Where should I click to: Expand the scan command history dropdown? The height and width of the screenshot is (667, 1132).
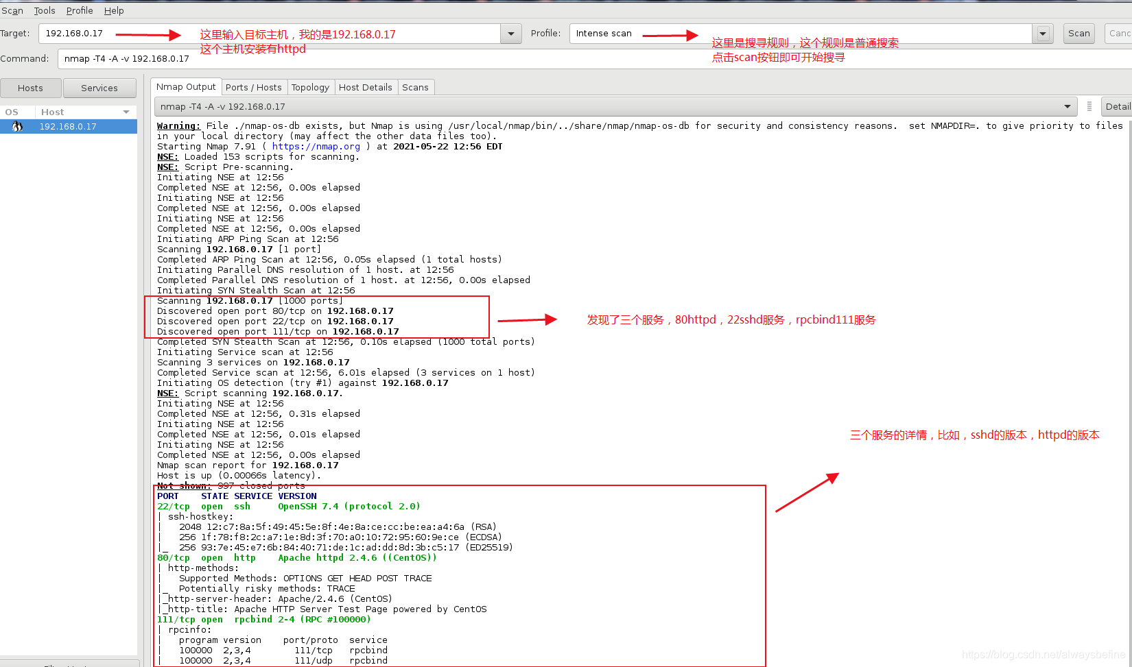point(1068,106)
